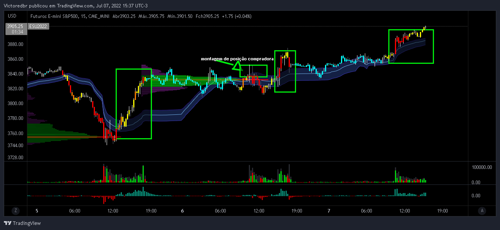The height and width of the screenshot is (230, 500).
Task: Click the 3744.00 price axis label
Action: tap(15, 146)
